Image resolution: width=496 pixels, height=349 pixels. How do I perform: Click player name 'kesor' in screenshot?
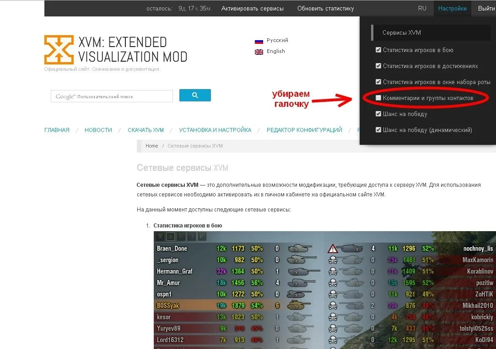tap(163, 317)
